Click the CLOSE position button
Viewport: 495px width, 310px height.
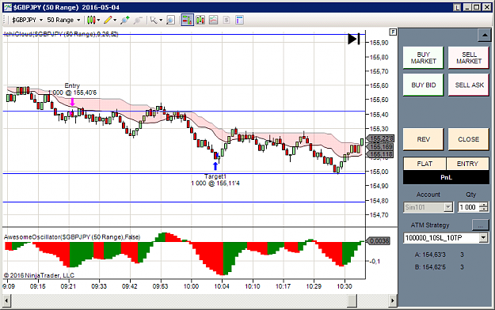point(469,139)
